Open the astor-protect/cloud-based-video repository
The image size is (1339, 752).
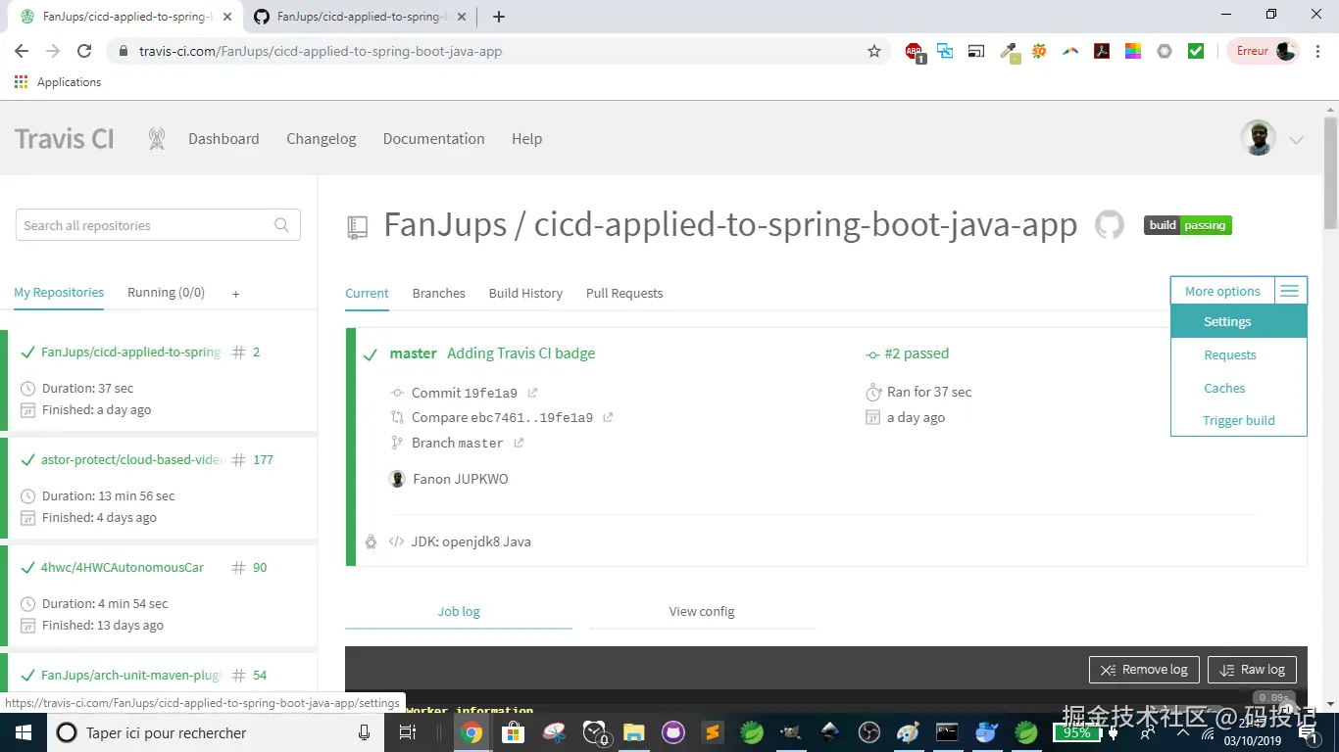click(x=132, y=459)
